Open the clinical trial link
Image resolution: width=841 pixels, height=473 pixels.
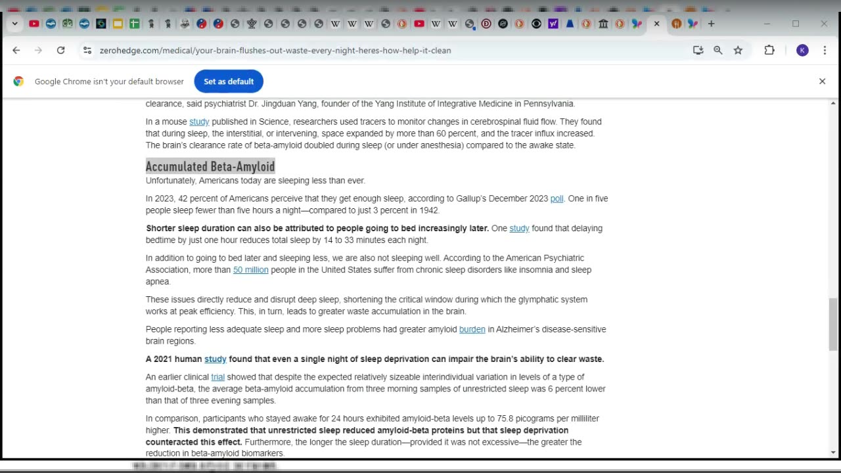[x=217, y=377]
